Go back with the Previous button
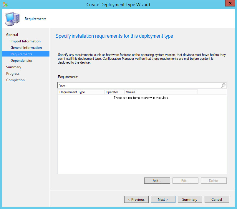 coord(136,200)
